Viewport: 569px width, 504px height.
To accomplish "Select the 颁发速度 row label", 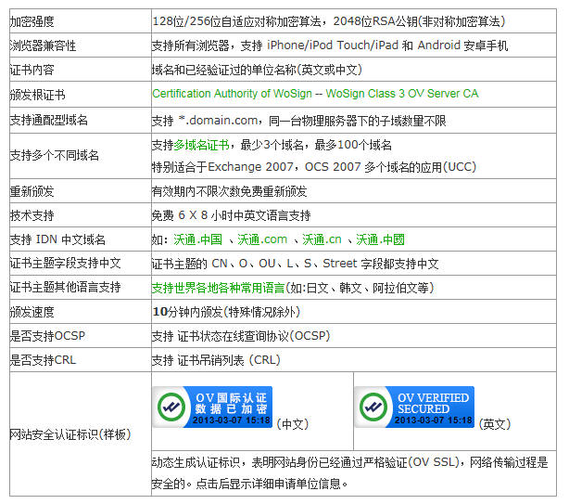I will click(32, 312).
